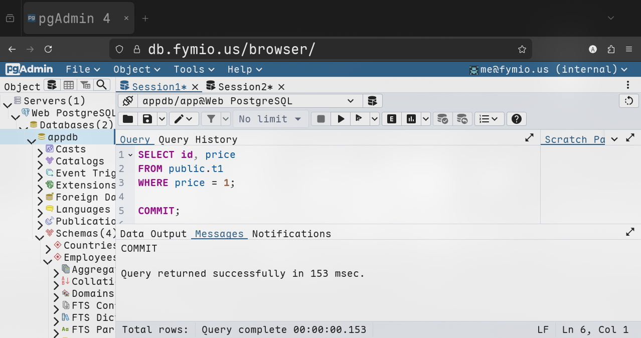This screenshot has width=641, height=338.
Task: Click the Explain query E icon
Action: (391, 119)
